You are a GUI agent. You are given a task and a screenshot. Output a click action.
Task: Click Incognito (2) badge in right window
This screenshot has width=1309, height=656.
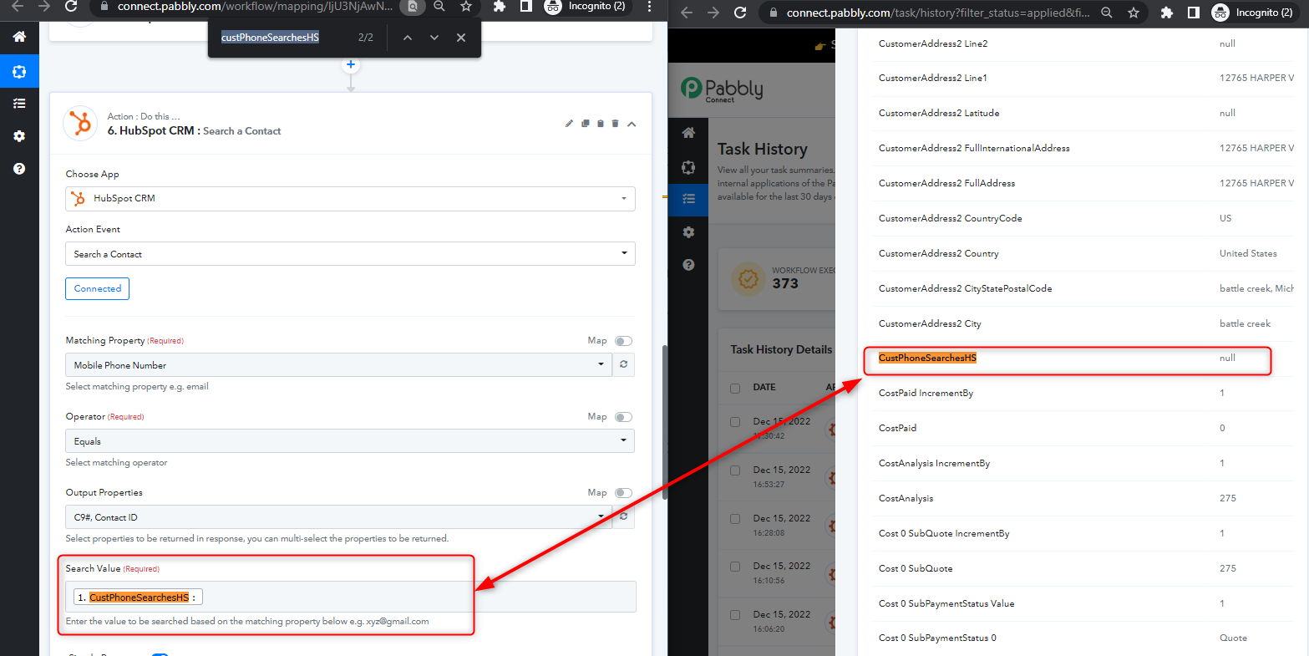[1255, 13]
